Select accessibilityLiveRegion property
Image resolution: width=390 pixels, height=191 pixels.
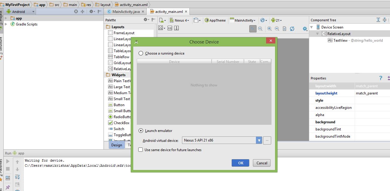click(x=350, y=108)
